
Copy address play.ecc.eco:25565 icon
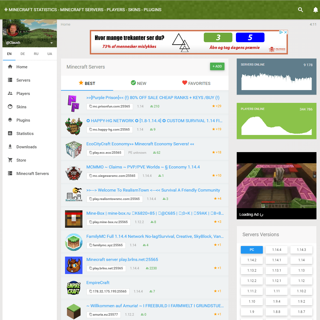(91, 152)
